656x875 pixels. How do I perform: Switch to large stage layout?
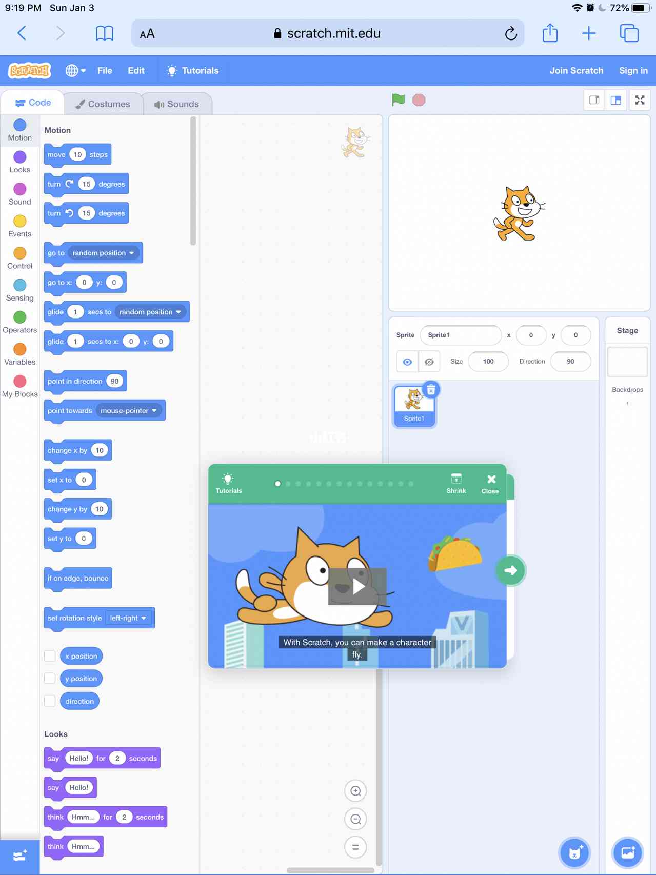(x=616, y=100)
